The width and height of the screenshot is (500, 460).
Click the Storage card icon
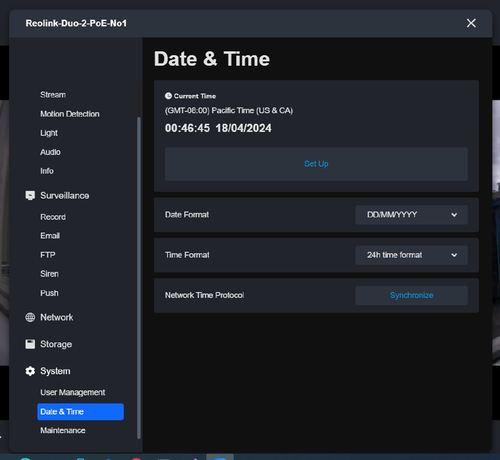pyautogui.click(x=30, y=344)
